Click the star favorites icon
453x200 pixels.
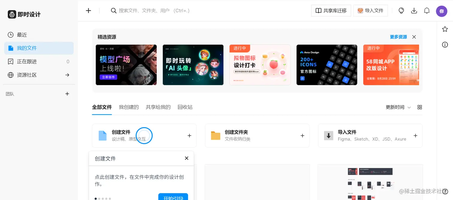pyautogui.click(x=445, y=29)
